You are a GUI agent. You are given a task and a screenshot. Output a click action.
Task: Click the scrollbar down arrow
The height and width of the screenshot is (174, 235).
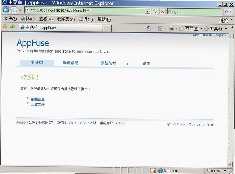[230, 165]
